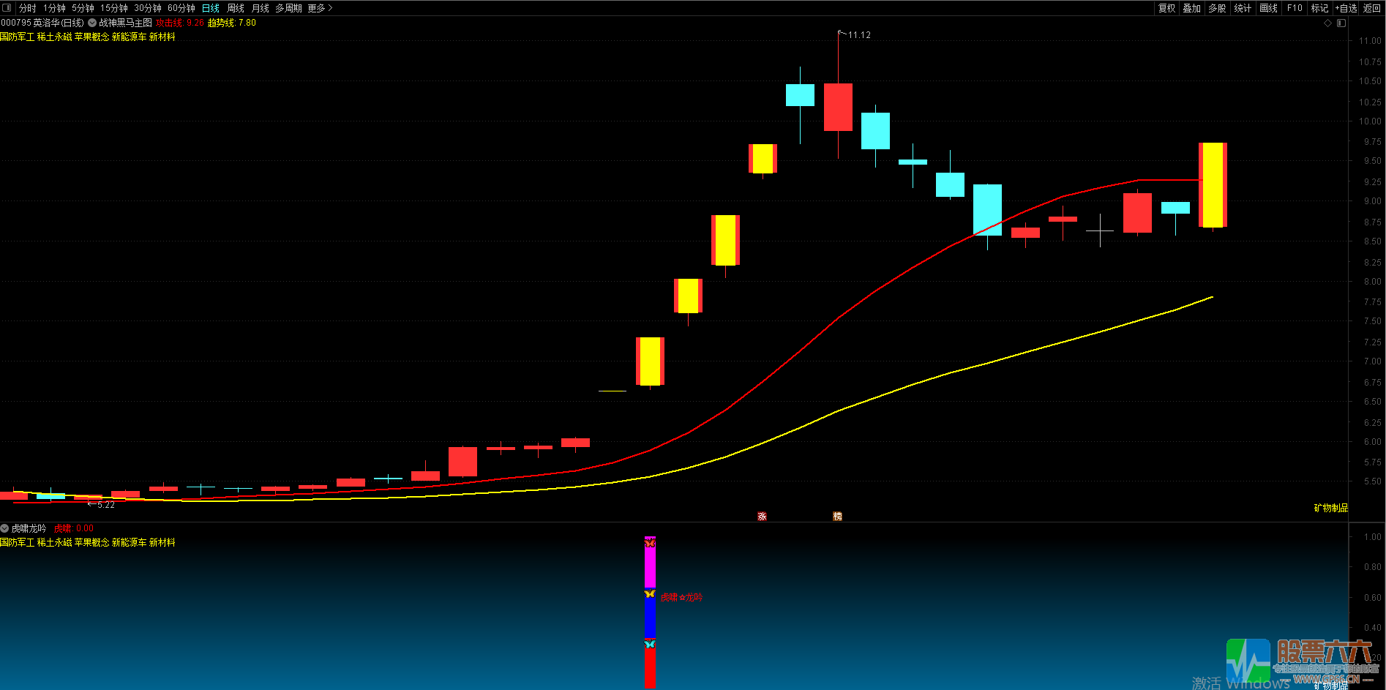Toggle 叠加 overlay mode
Viewport: 1386px width, 690px height.
[1192, 8]
